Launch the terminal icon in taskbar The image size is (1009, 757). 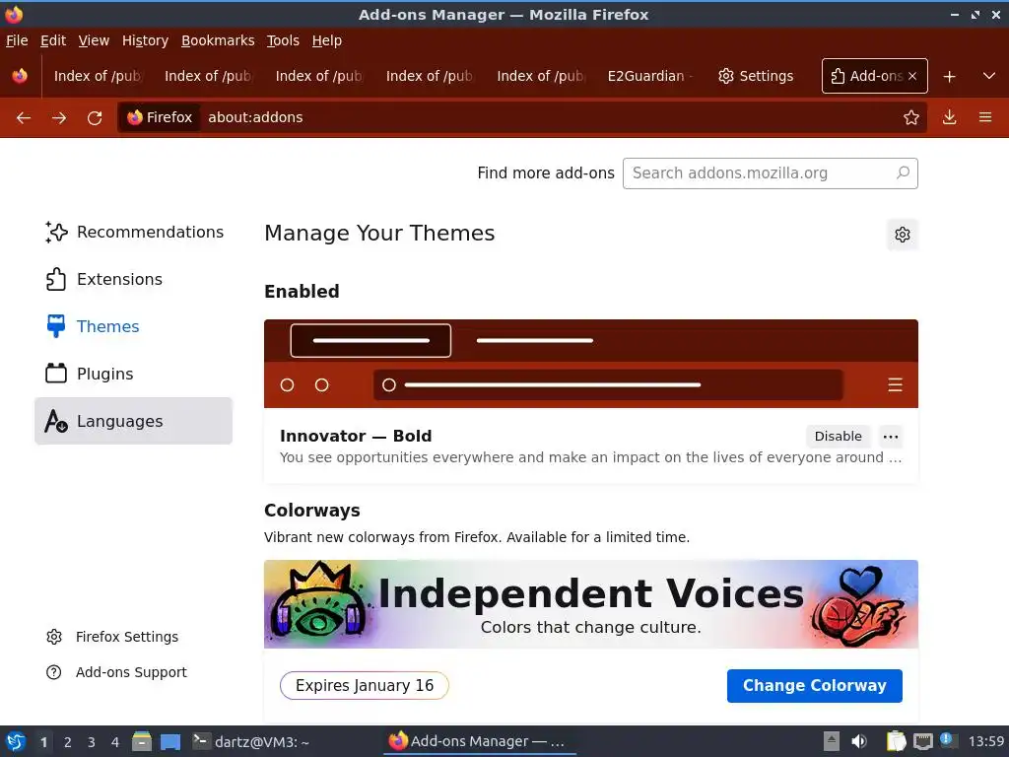(201, 741)
